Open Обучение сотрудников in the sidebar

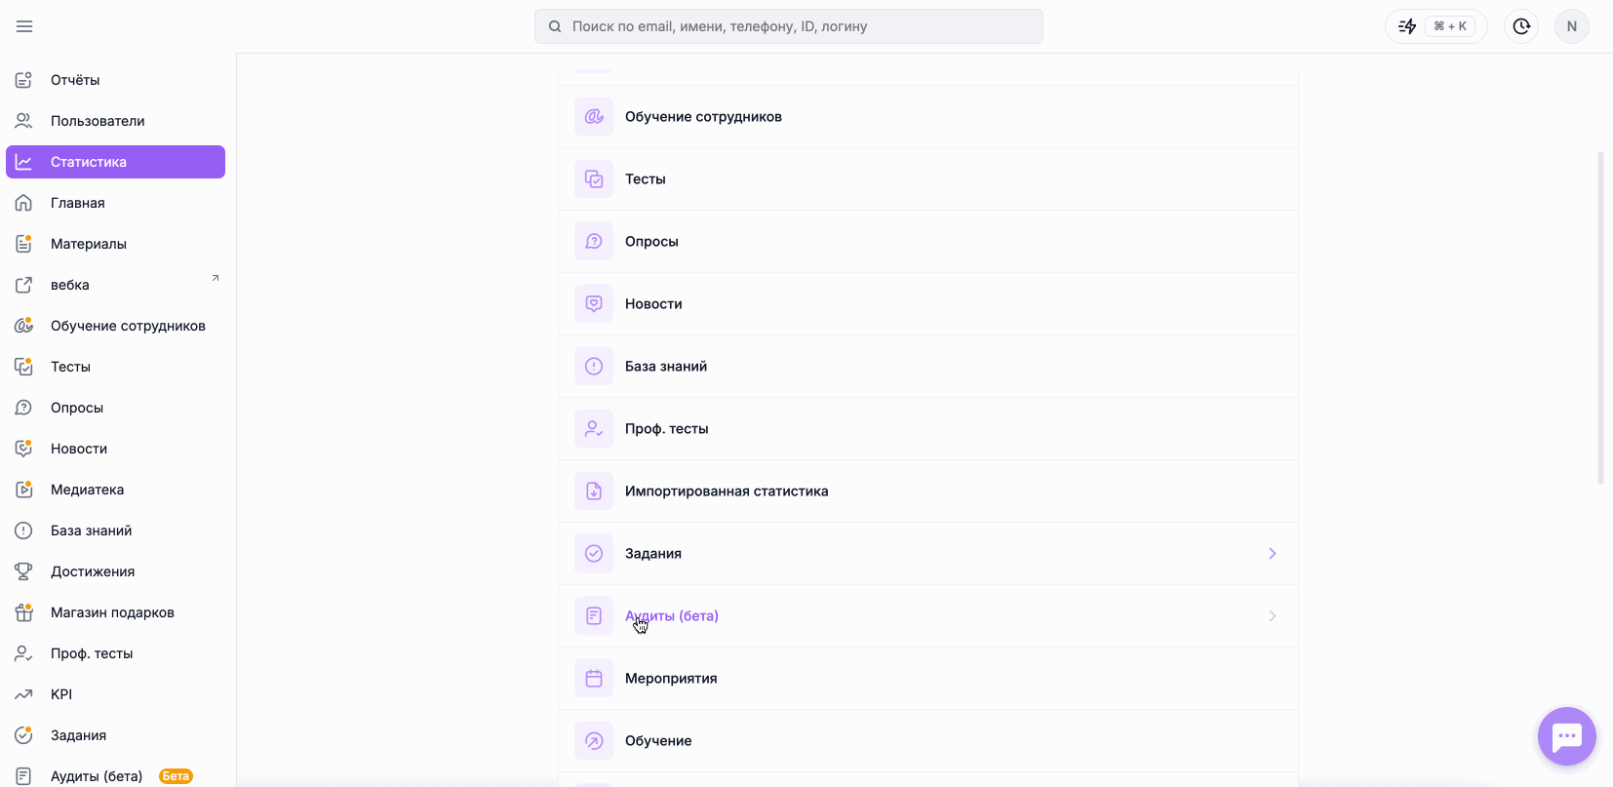tap(115, 326)
